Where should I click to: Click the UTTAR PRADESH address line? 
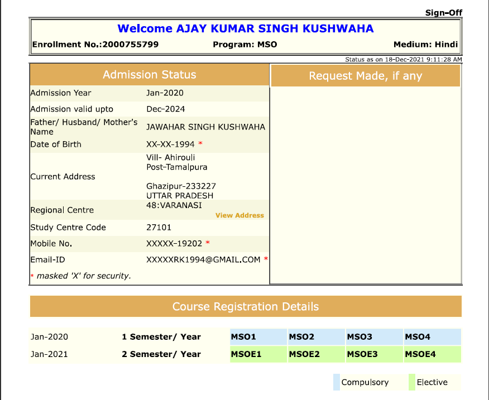pyautogui.click(x=180, y=196)
